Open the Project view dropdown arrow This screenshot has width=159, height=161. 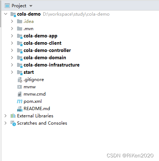point(31,6)
